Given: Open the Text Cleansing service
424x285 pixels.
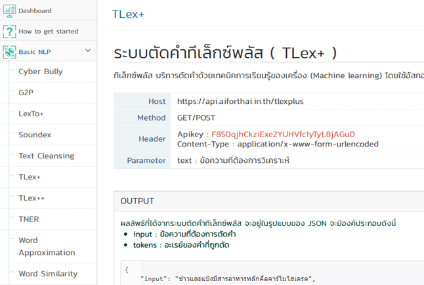Looking at the screenshot, I should [47, 156].
